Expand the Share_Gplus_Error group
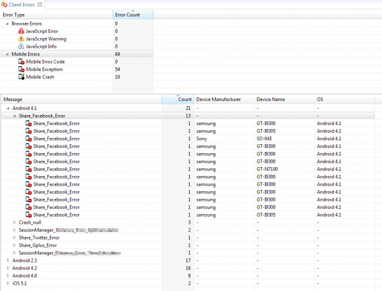 tap(14, 245)
